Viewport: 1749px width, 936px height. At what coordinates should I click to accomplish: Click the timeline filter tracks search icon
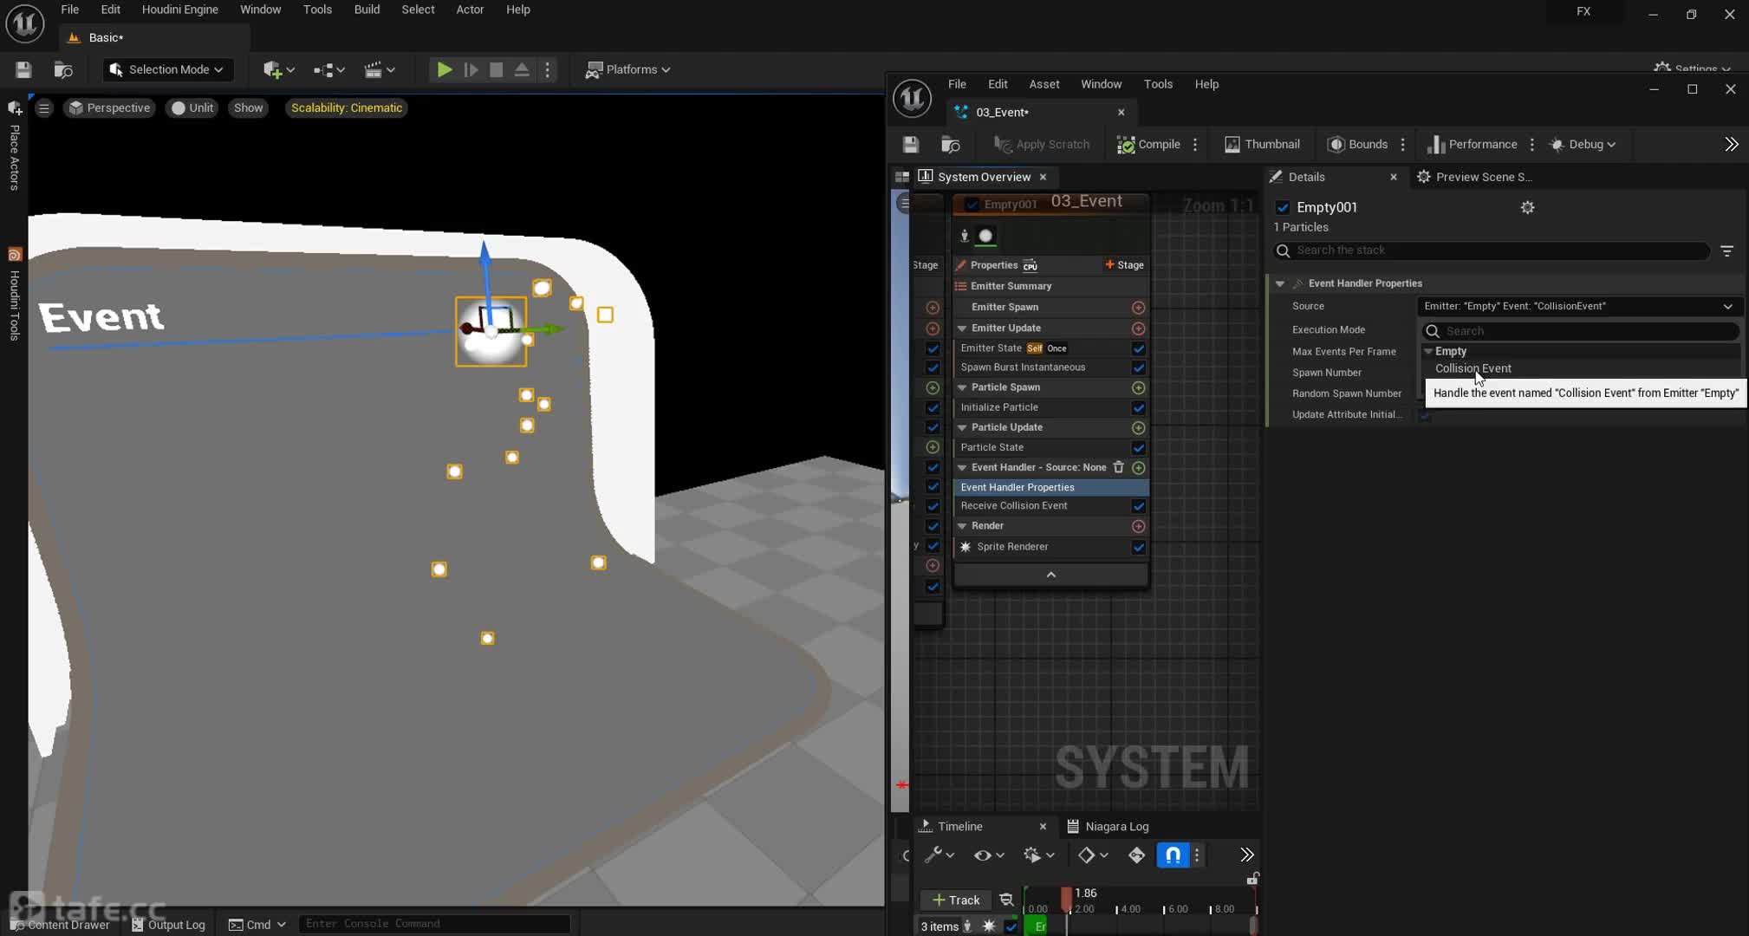(1006, 900)
